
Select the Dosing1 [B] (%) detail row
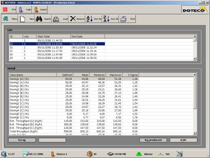point(74,86)
